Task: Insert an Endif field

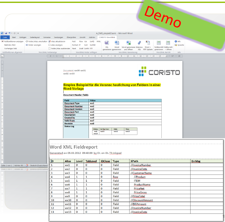Action: click(x=81, y=48)
